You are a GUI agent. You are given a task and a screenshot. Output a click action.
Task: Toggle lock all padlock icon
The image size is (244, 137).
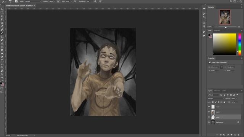pos(224,102)
